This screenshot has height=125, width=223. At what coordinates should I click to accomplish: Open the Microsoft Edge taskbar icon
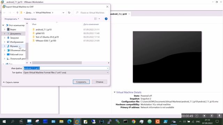[x=69, y=122]
